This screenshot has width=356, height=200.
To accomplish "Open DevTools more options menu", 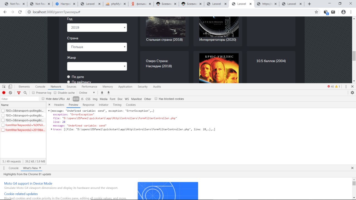I will [346, 87].
